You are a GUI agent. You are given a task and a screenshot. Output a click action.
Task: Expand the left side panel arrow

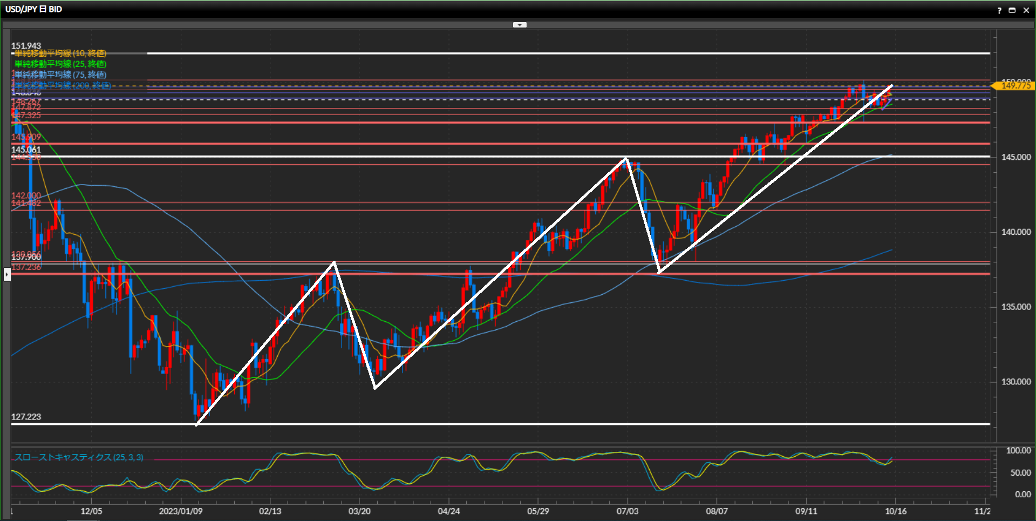tap(7, 274)
